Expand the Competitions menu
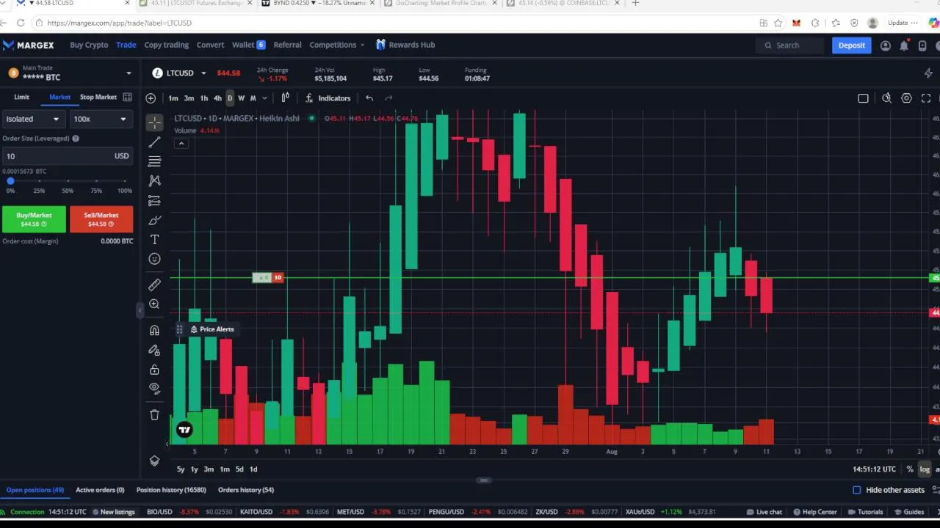940x528 pixels. click(337, 45)
